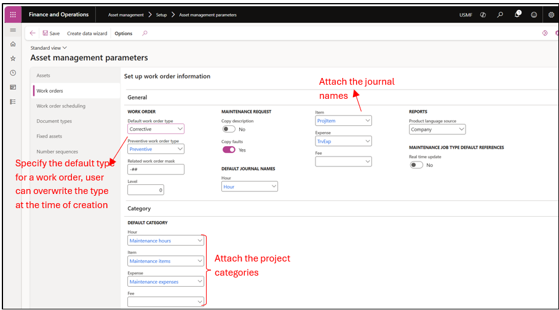This screenshot has width=559, height=310.
Task: Open Copilot icon in top bar
Action: tap(483, 15)
